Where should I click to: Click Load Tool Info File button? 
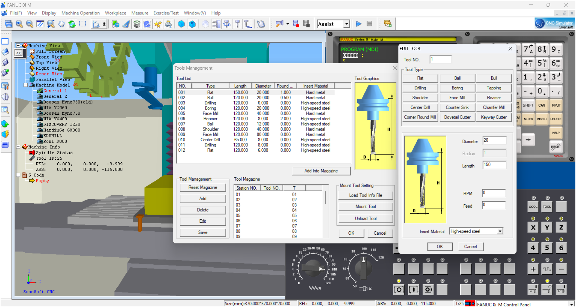click(x=366, y=195)
